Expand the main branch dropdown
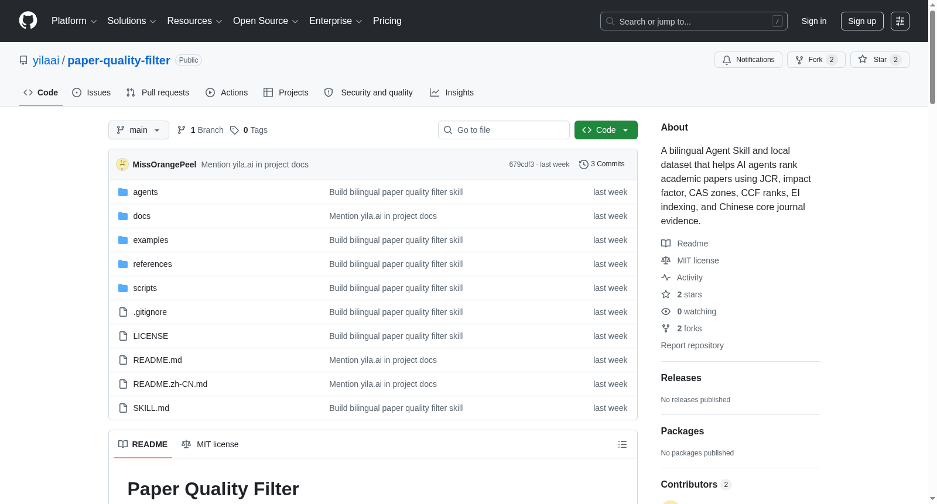 pos(139,130)
